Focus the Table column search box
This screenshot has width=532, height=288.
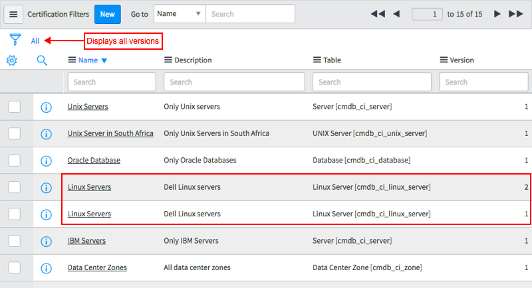(x=372, y=82)
